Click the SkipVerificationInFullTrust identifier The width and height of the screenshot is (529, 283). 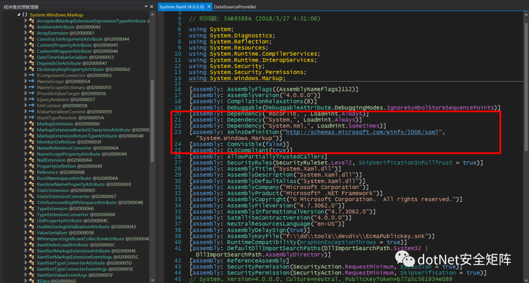(406, 163)
